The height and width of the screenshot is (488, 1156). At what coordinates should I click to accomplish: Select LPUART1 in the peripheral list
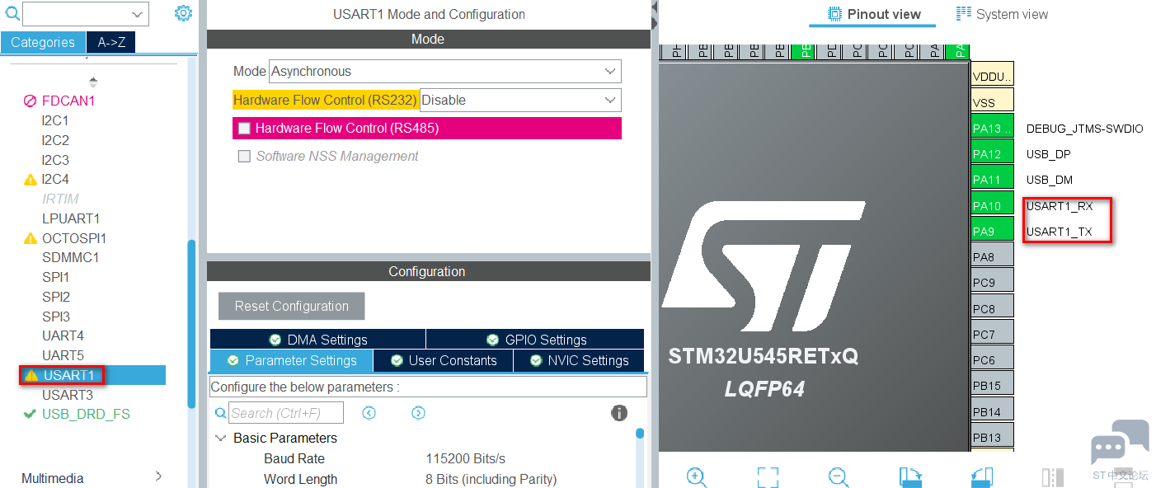[71, 218]
